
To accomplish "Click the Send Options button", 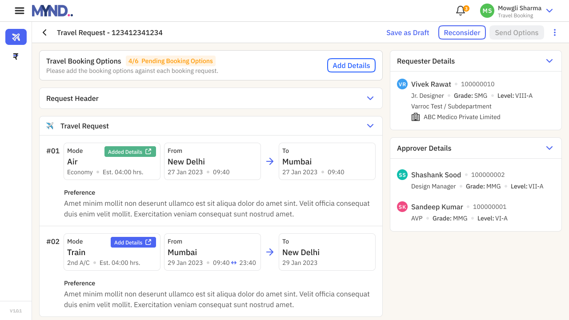I will pos(517,32).
